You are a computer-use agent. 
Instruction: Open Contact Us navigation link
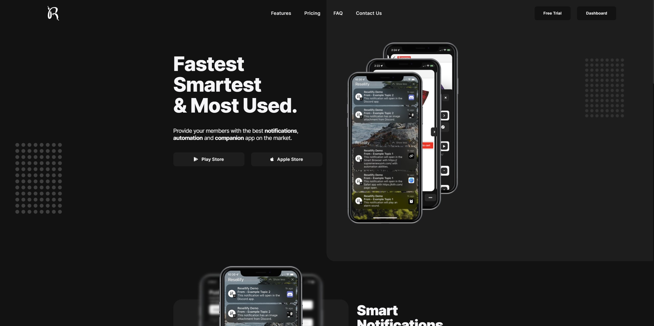click(x=369, y=13)
